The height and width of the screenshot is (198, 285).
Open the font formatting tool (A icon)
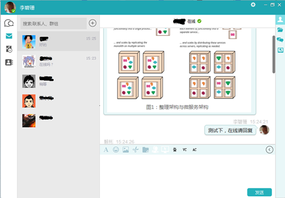[106, 150]
